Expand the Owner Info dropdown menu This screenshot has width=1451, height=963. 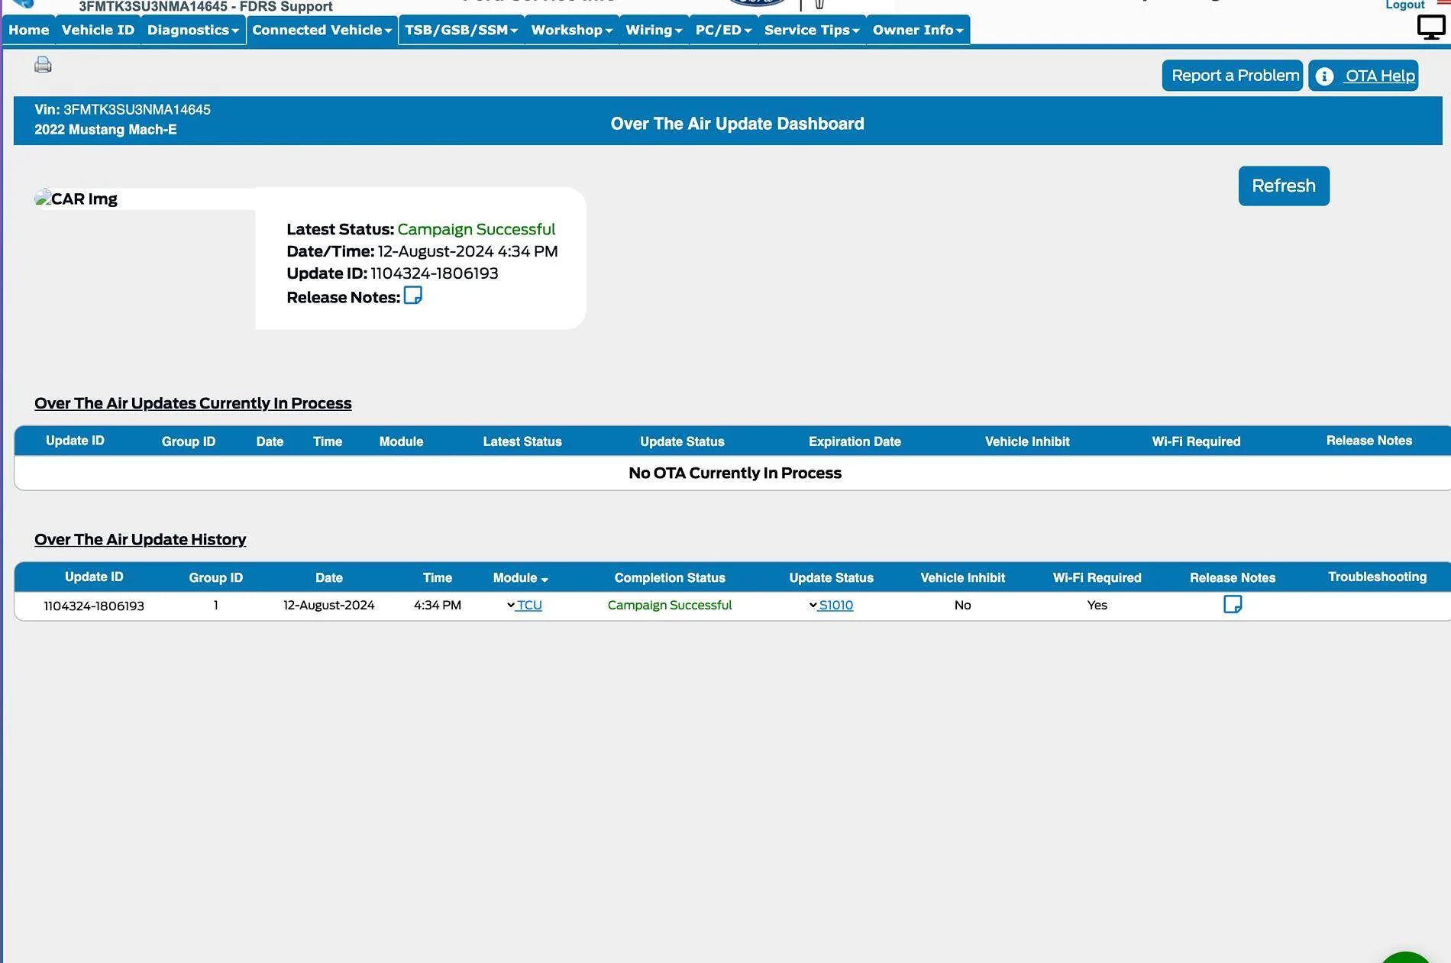click(918, 30)
